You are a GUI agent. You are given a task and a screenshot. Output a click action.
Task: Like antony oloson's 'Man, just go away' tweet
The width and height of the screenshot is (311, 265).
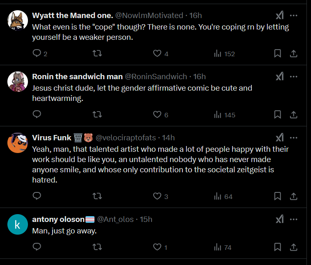(157, 247)
